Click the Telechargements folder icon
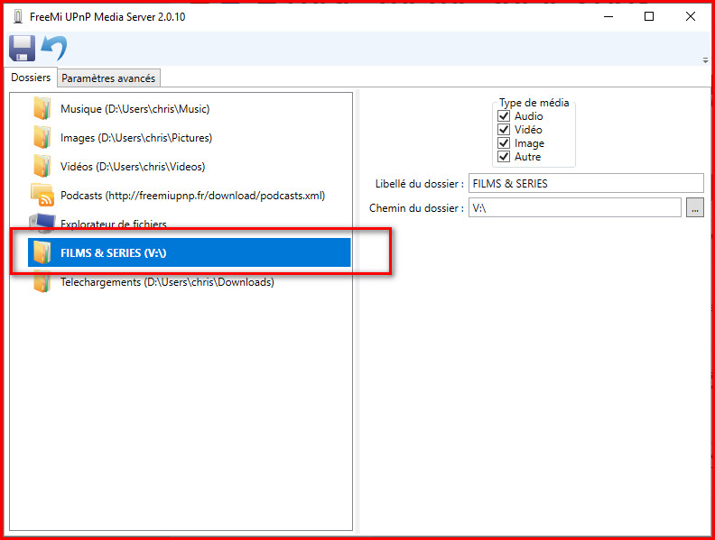 (42, 282)
